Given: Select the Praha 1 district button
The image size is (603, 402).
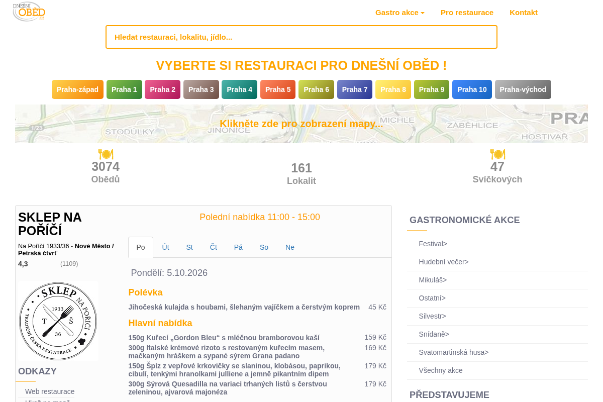Looking at the screenshot, I should coord(124,89).
